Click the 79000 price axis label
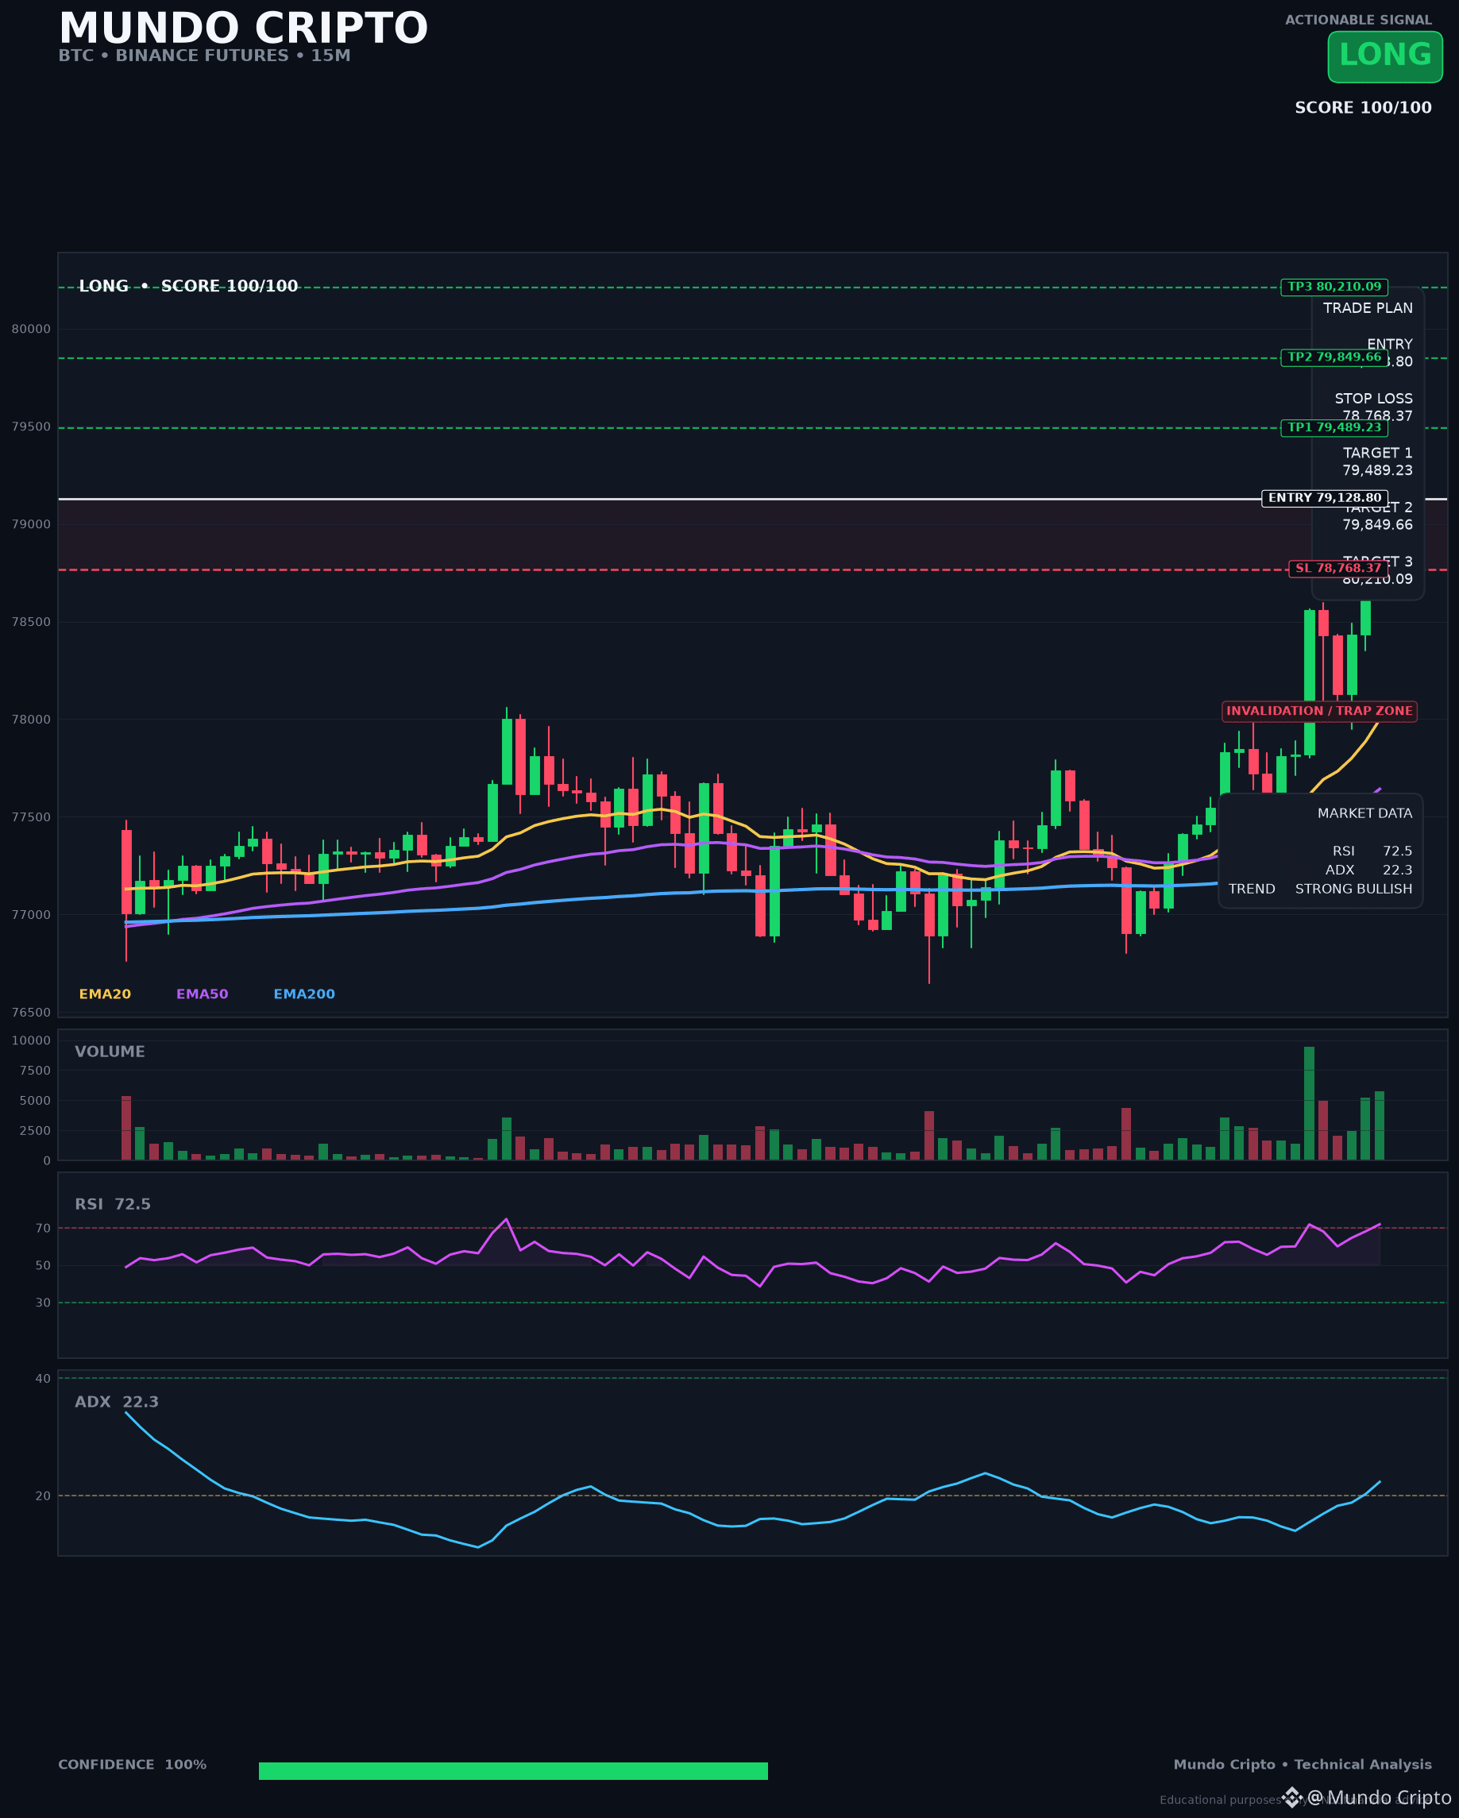This screenshot has height=1818, width=1459. pyautogui.click(x=31, y=524)
